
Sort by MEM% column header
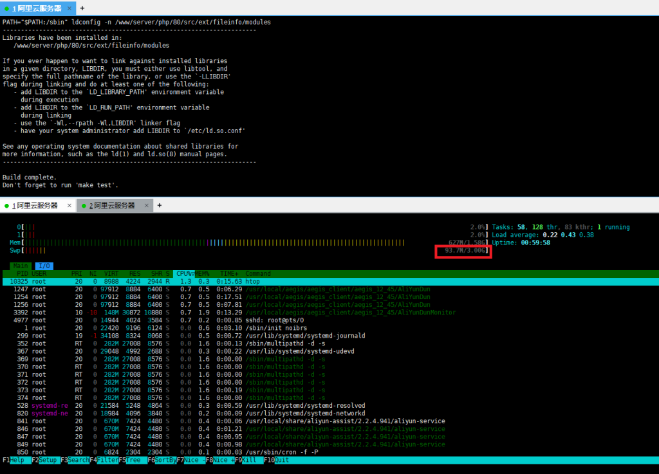[203, 274]
